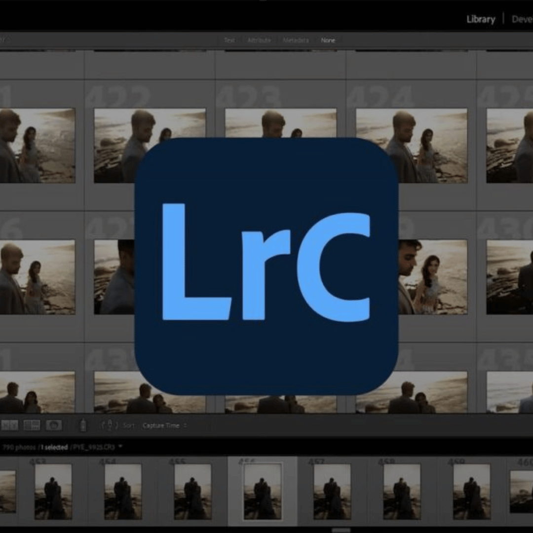The width and height of the screenshot is (533, 533).
Task: Toggle the Metadata filter option
Action: (296, 40)
